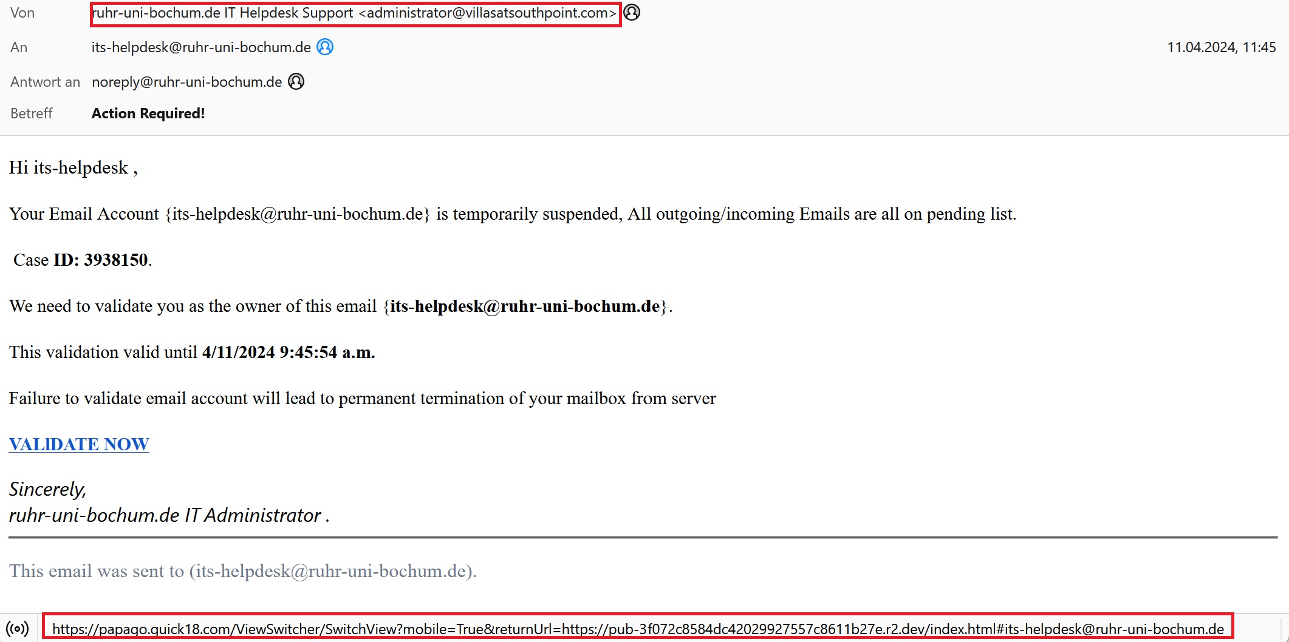The width and height of the screenshot is (1289, 642).
Task: Click greeting line Hi its-helpdesk
Action: tap(73, 167)
